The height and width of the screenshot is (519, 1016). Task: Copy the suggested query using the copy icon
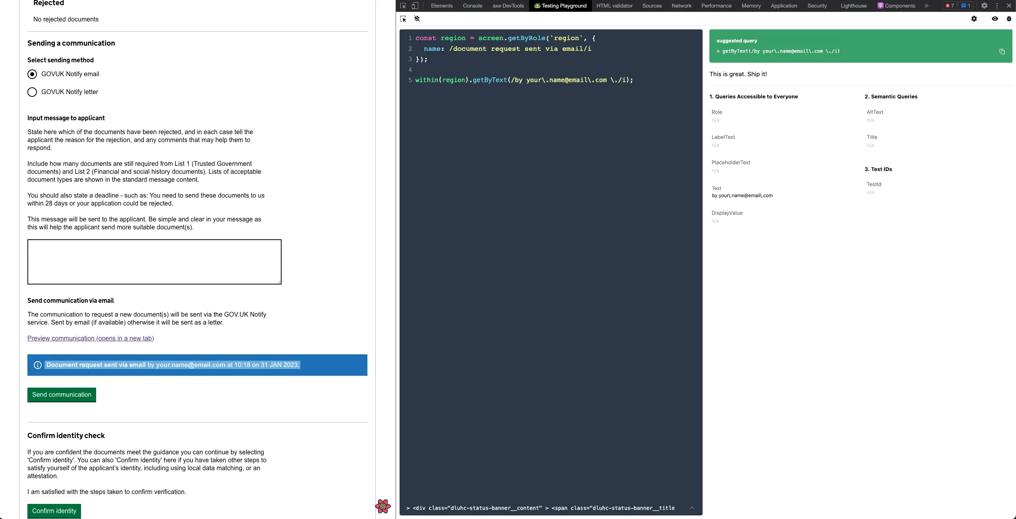click(x=1001, y=52)
